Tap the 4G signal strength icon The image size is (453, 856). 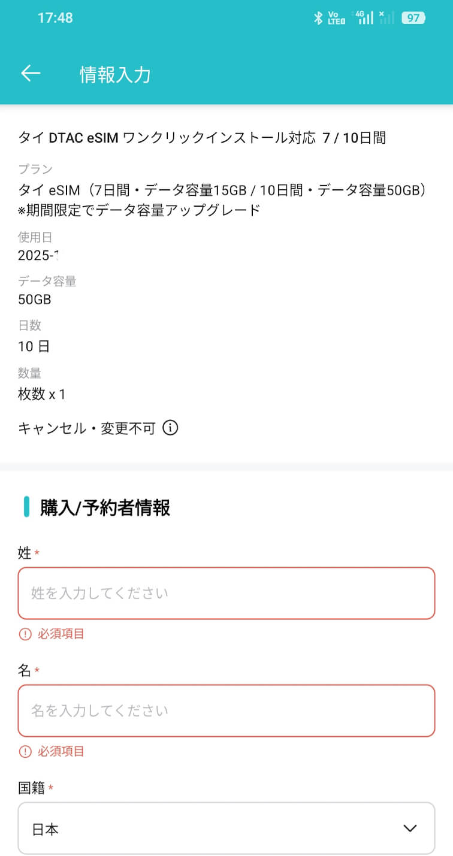pyautogui.click(x=364, y=17)
